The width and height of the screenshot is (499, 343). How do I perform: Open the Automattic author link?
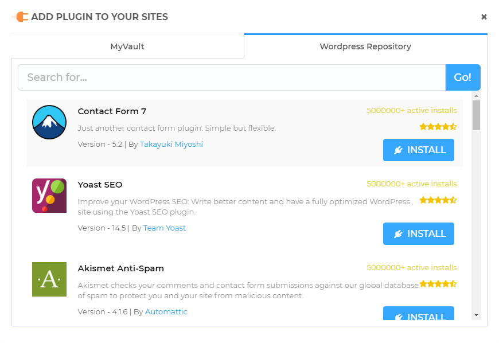point(168,311)
